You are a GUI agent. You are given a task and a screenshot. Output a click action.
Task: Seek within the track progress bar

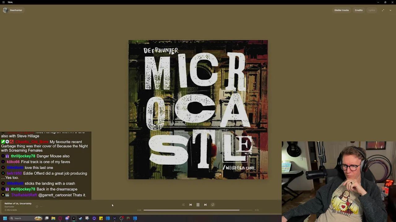click(198, 210)
